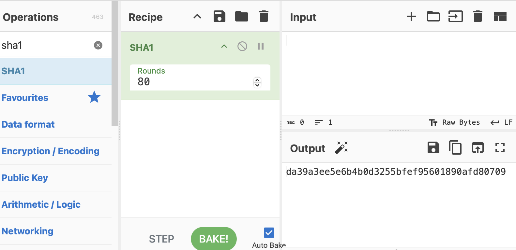
Task: Clear the input with the trash icon
Action: pos(478,16)
